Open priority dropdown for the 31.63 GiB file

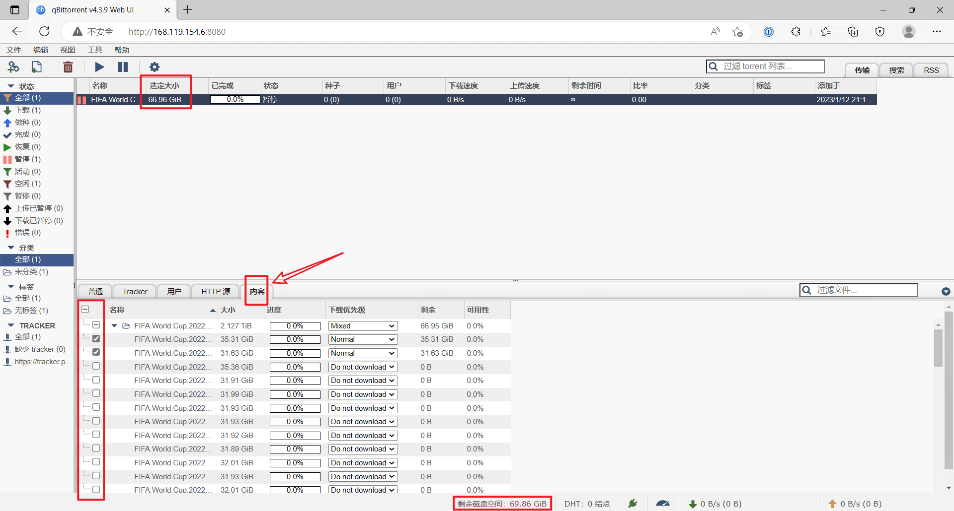[x=363, y=353]
